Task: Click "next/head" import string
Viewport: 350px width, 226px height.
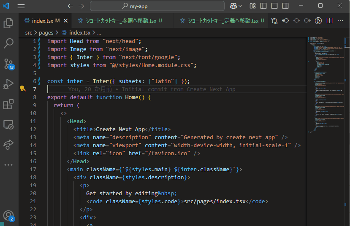Action: [120, 41]
